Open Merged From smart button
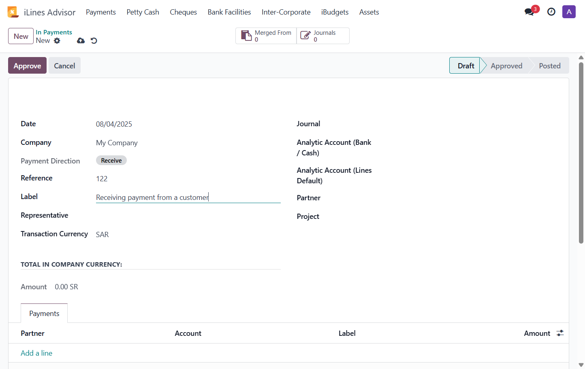The width and height of the screenshot is (585, 369). (x=266, y=36)
